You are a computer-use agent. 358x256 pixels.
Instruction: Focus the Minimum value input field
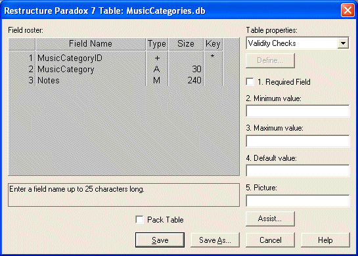(x=298, y=111)
